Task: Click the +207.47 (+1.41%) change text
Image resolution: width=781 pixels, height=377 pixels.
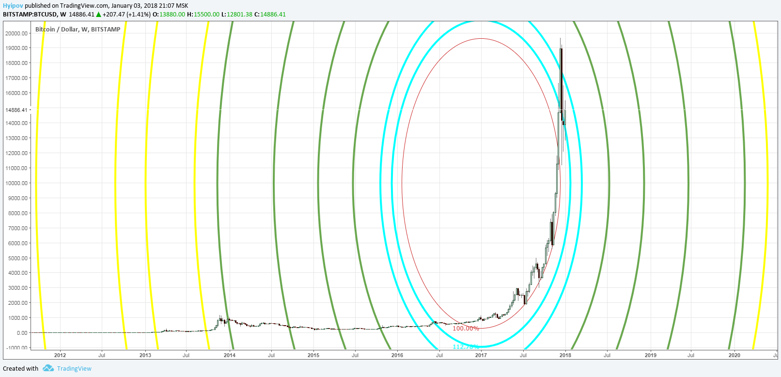Action: (126, 15)
